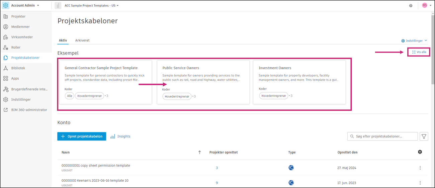Open the Insights chart icon

(x=113, y=136)
